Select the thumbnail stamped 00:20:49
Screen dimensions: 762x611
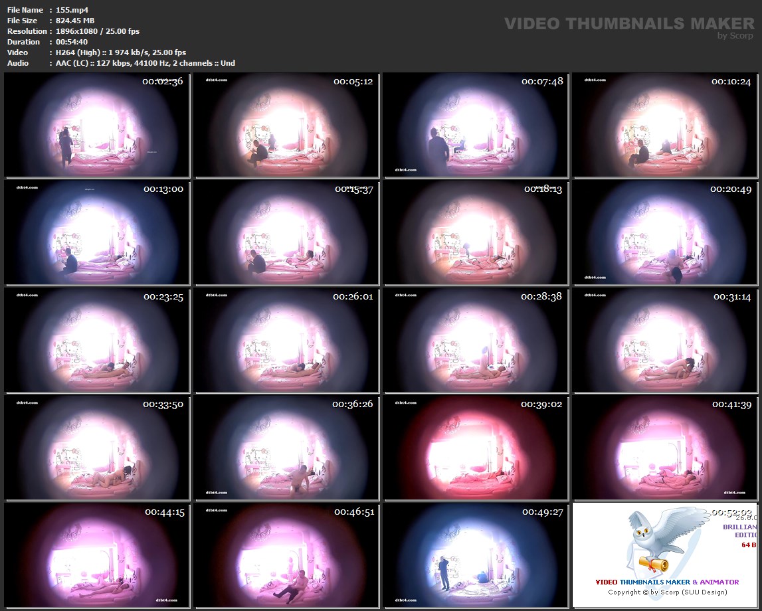tap(665, 232)
